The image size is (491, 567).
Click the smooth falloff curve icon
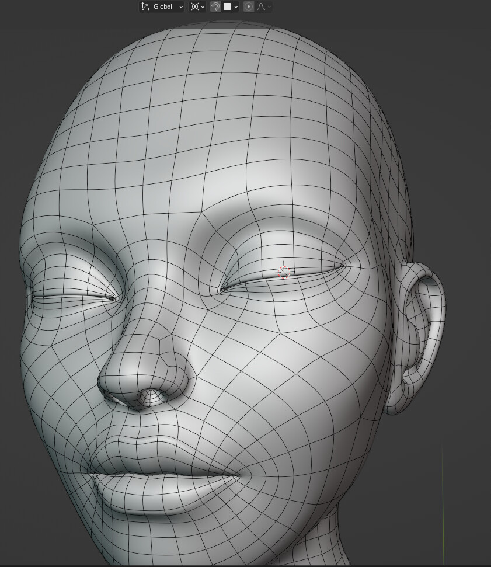[260, 6]
